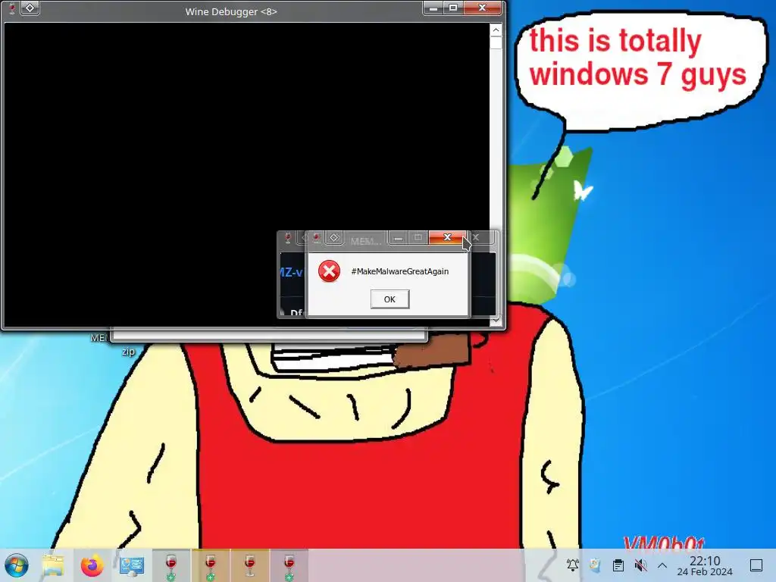Close the Wine Debugger window

(x=482, y=8)
